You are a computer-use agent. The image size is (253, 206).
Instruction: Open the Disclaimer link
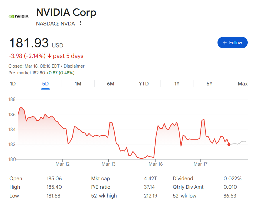74,66
